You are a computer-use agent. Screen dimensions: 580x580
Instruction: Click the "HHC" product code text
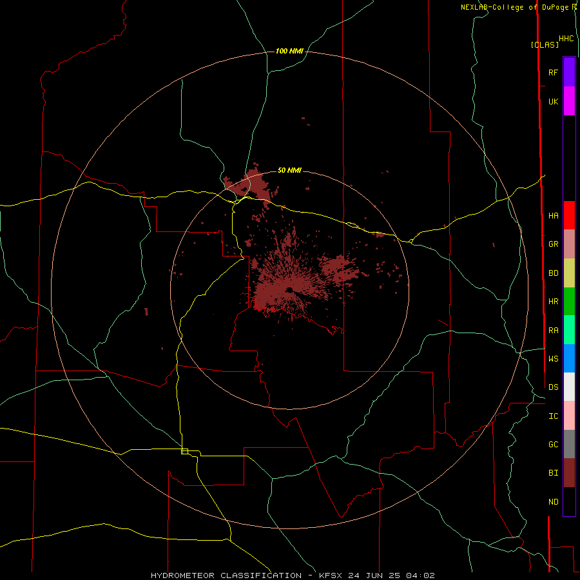tap(566, 39)
